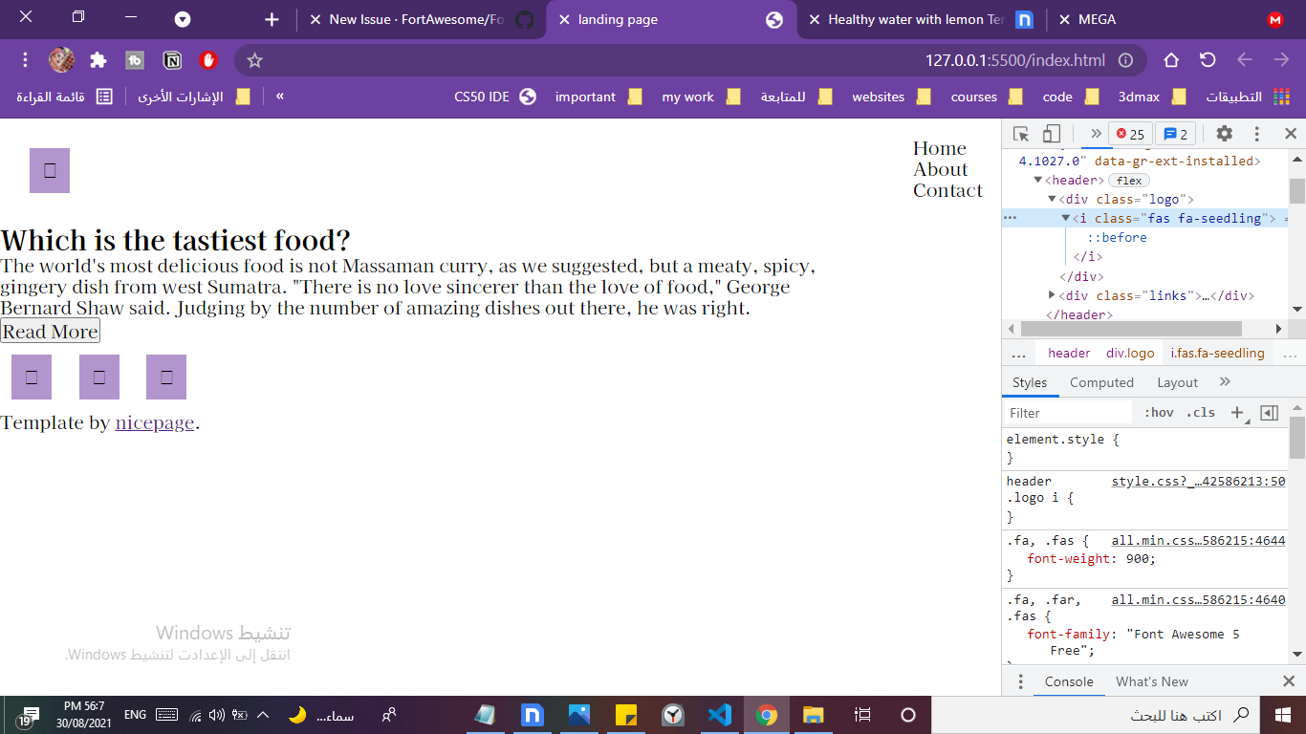Toggle the :hov element state panel
This screenshot has width=1306, height=734.
tap(1159, 413)
